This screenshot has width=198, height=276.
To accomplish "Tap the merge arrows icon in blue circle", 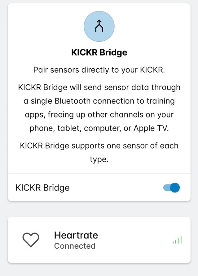I will [99, 26].
